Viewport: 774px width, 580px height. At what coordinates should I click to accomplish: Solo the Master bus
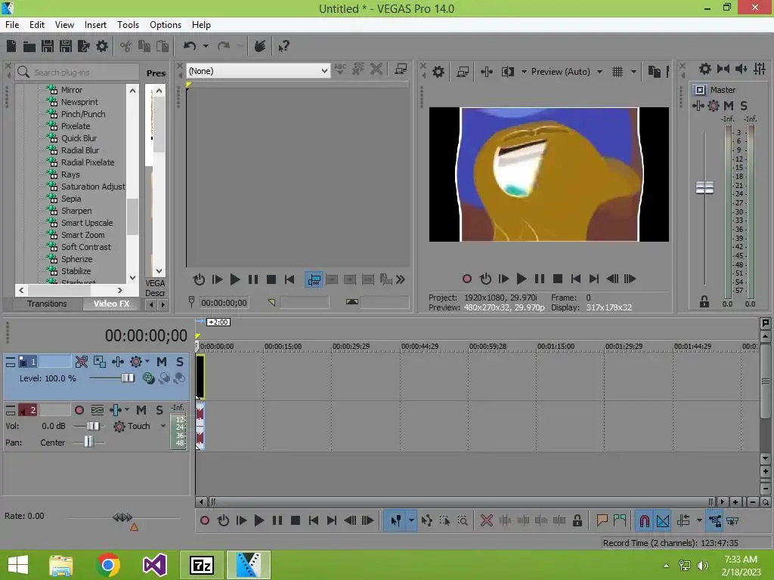click(744, 106)
